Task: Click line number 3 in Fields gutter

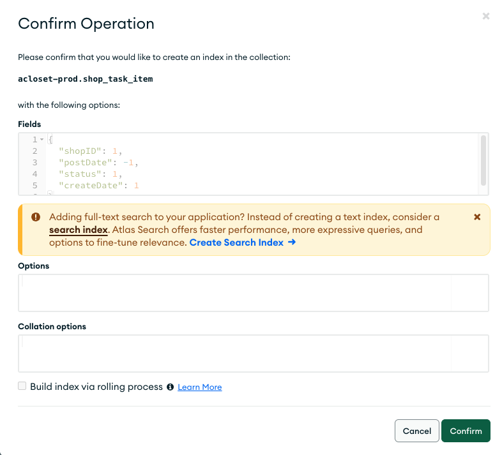Action: [34, 163]
